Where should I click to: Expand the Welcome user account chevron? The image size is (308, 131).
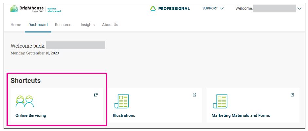[x=299, y=9]
